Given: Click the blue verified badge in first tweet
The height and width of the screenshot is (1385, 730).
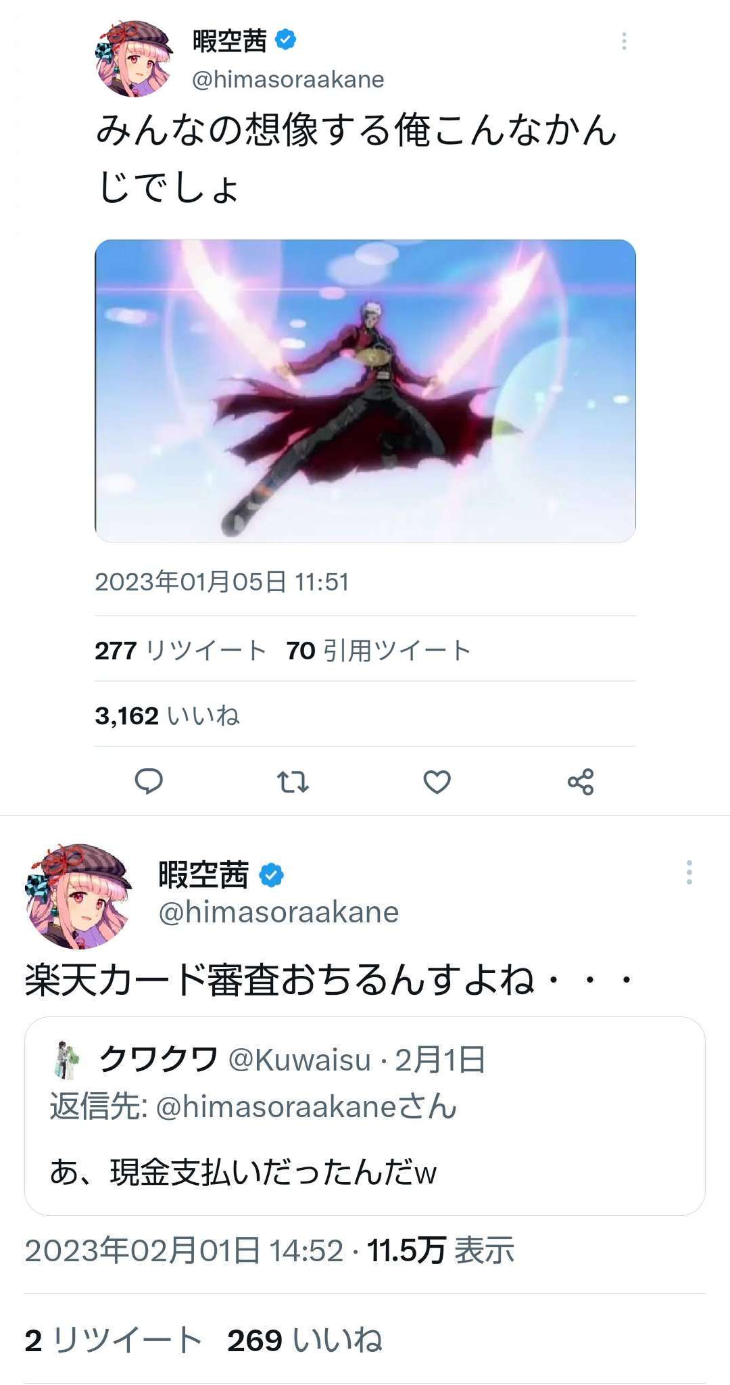Looking at the screenshot, I should pos(286,40).
